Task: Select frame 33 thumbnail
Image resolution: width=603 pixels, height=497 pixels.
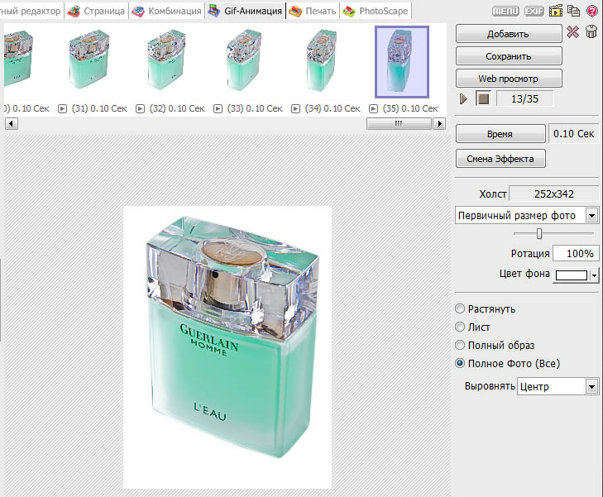Action: click(x=244, y=60)
